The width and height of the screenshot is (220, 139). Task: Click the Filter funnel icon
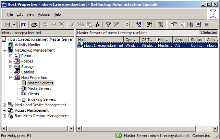pos(108,25)
